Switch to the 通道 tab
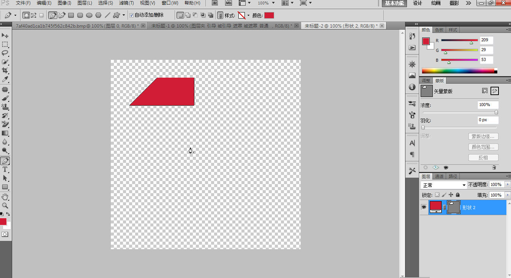Image resolution: width=511 pixels, height=278 pixels. (x=439, y=176)
